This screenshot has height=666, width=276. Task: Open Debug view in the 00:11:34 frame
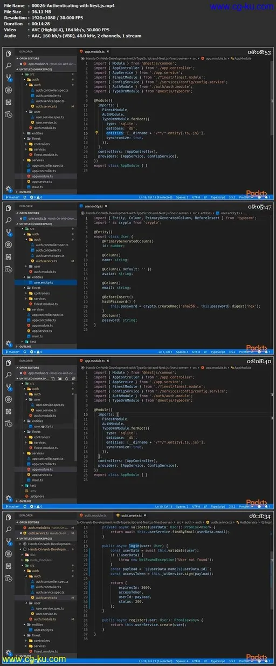pyautogui.click(x=8, y=554)
